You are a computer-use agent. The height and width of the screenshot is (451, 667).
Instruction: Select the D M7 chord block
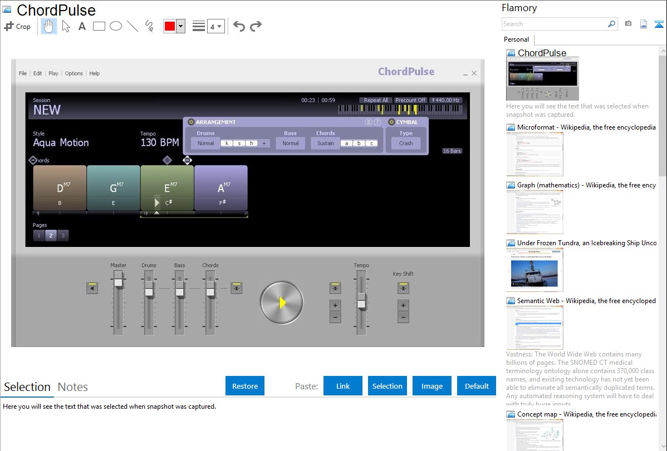(60, 188)
